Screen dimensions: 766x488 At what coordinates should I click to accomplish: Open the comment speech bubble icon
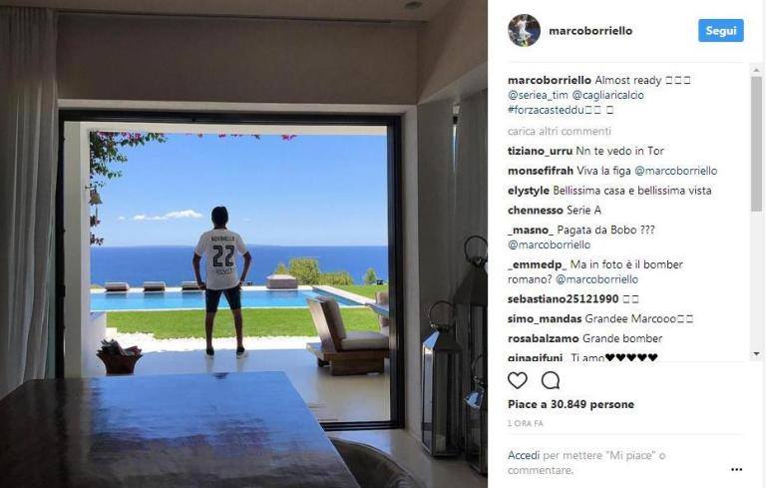click(551, 380)
